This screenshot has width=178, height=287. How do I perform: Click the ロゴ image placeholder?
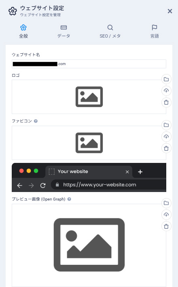[x=89, y=97]
